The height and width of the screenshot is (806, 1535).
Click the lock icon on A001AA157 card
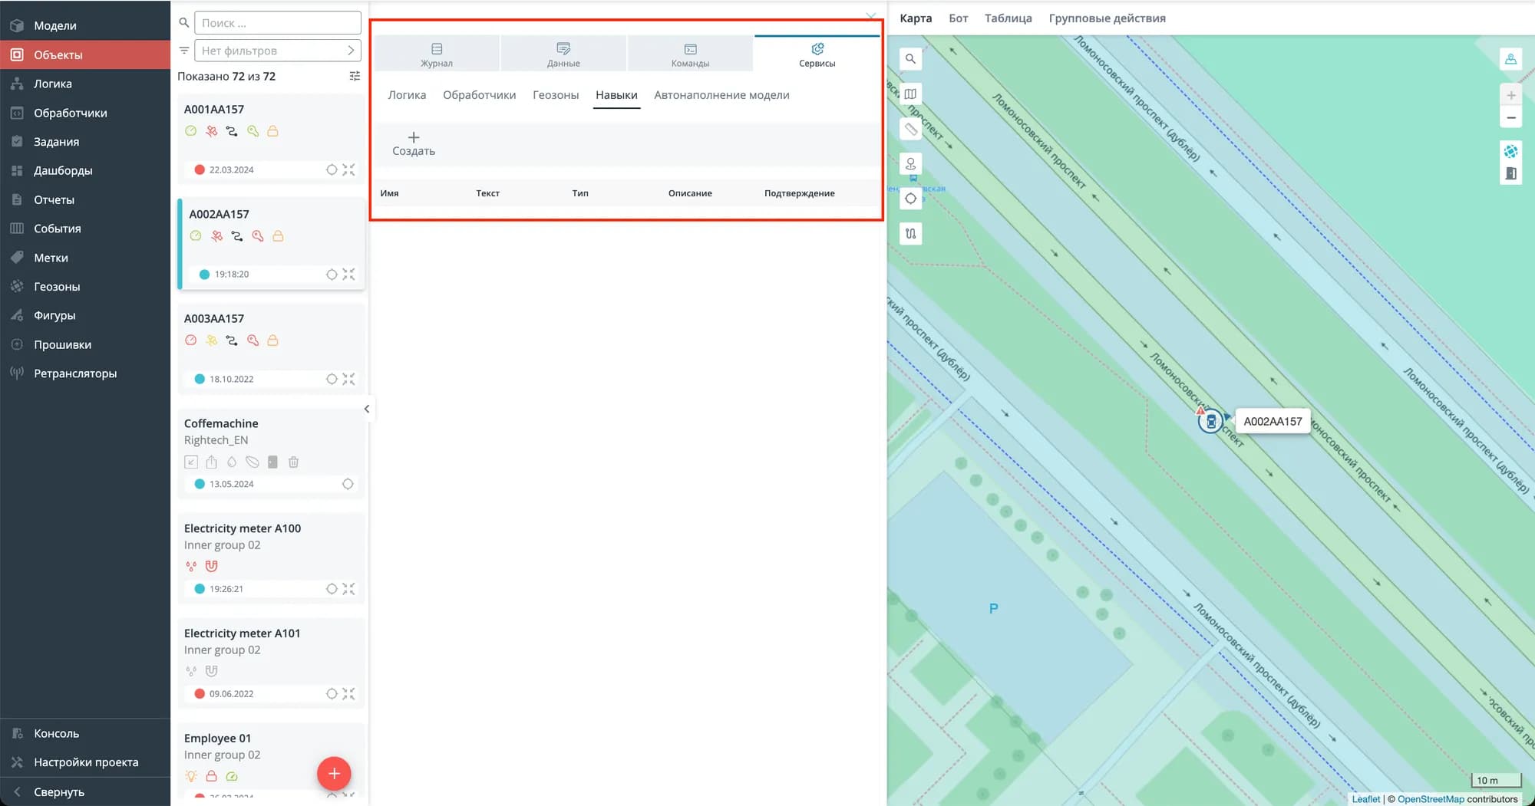pyautogui.click(x=272, y=131)
